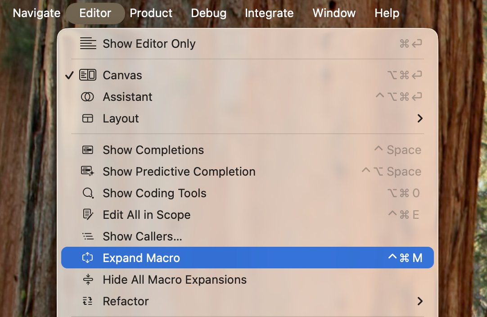Click the Show Predictive Completion sparkle icon
Image resolution: width=487 pixels, height=317 pixels.
tap(87, 172)
